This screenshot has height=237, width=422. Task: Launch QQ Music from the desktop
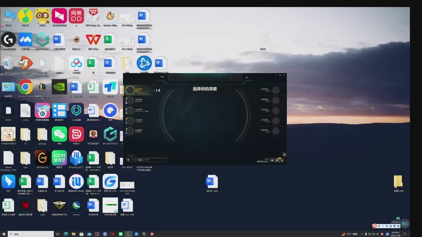point(25,16)
